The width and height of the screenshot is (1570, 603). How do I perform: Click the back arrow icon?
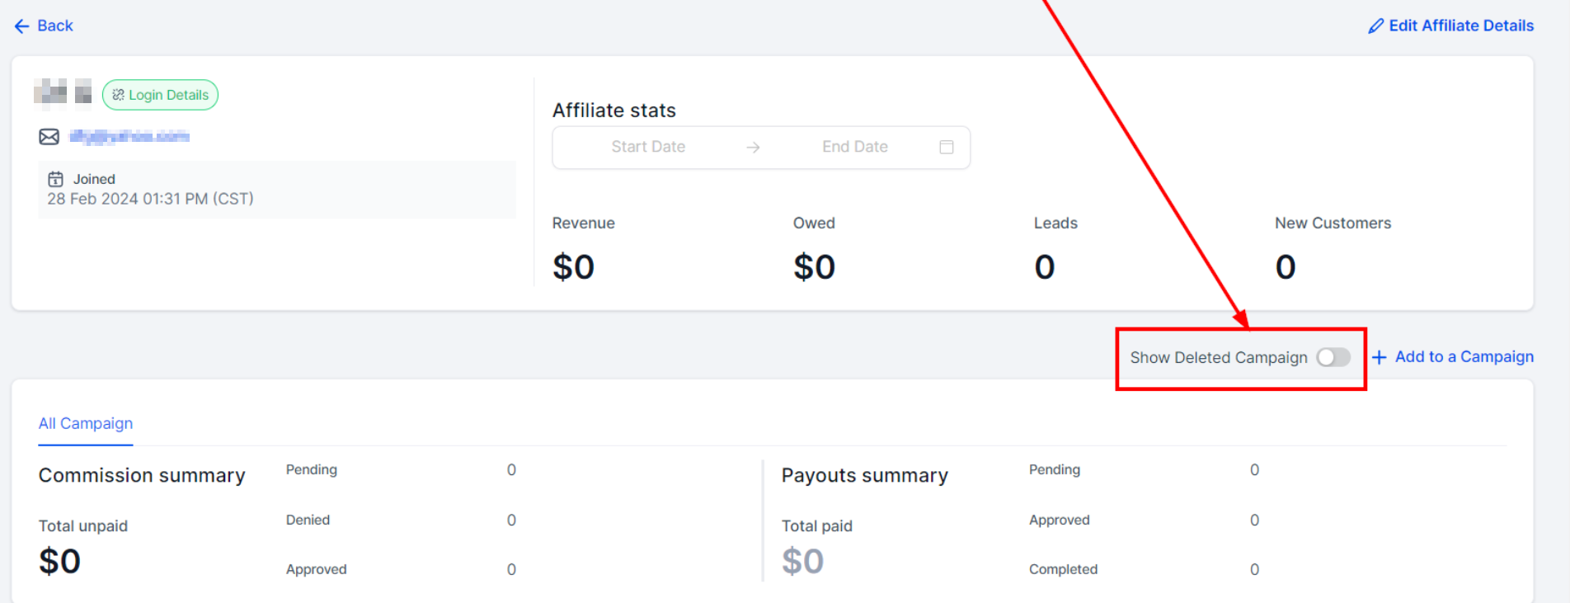click(x=21, y=26)
